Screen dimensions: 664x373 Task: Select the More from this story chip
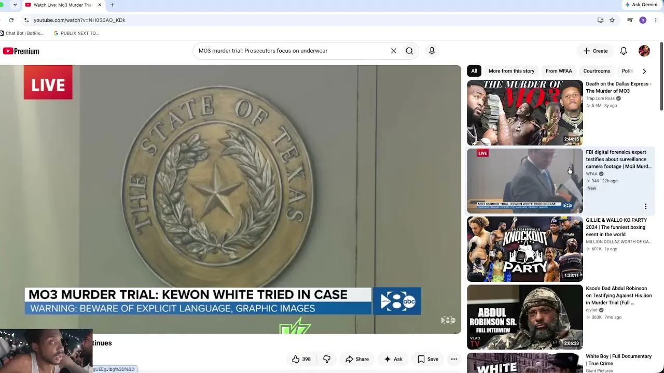511,71
